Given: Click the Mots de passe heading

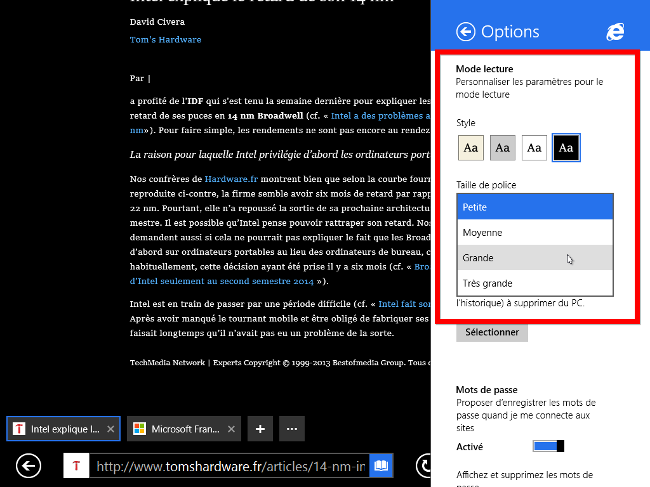Looking at the screenshot, I should pyautogui.click(x=487, y=390).
